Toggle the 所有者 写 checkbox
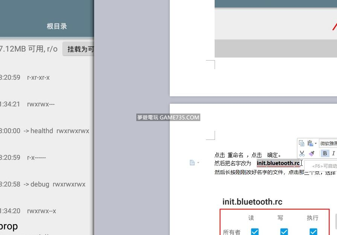337x235 pixels. [x=284, y=232]
